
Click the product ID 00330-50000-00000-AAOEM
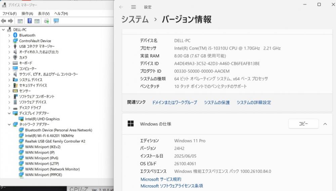coord(202,71)
